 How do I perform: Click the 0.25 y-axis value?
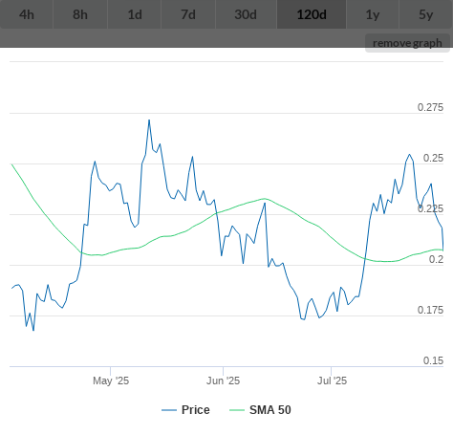[x=433, y=158]
